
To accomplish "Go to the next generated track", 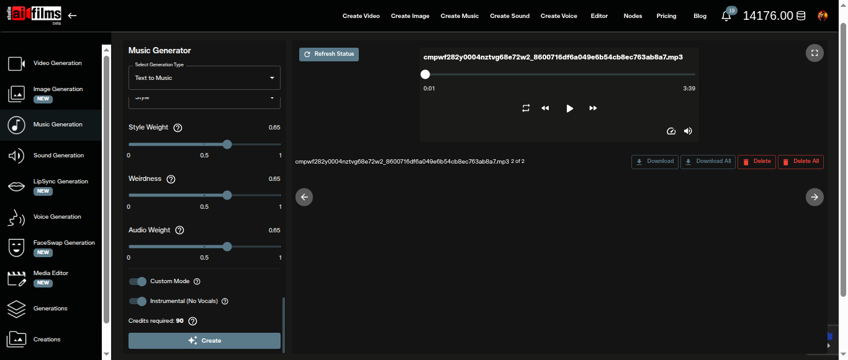I will (814, 197).
